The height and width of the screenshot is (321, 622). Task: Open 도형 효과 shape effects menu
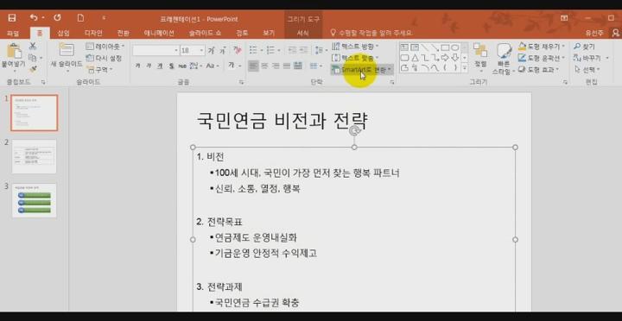pyautogui.click(x=539, y=69)
